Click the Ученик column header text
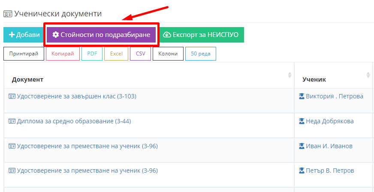 [314, 79]
